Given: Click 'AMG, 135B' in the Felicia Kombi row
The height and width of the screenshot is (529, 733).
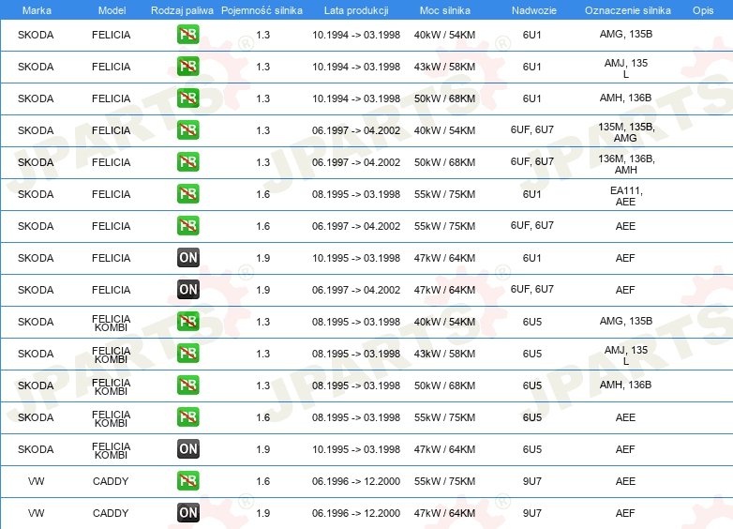Looking at the screenshot, I should [626, 321].
